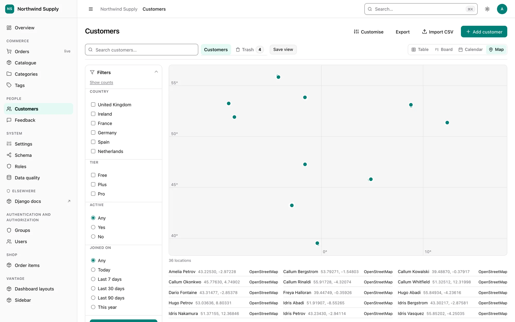The width and height of the screenshot is (515, 322).
Task: Open Users in the sidebar
Action: 39,241
